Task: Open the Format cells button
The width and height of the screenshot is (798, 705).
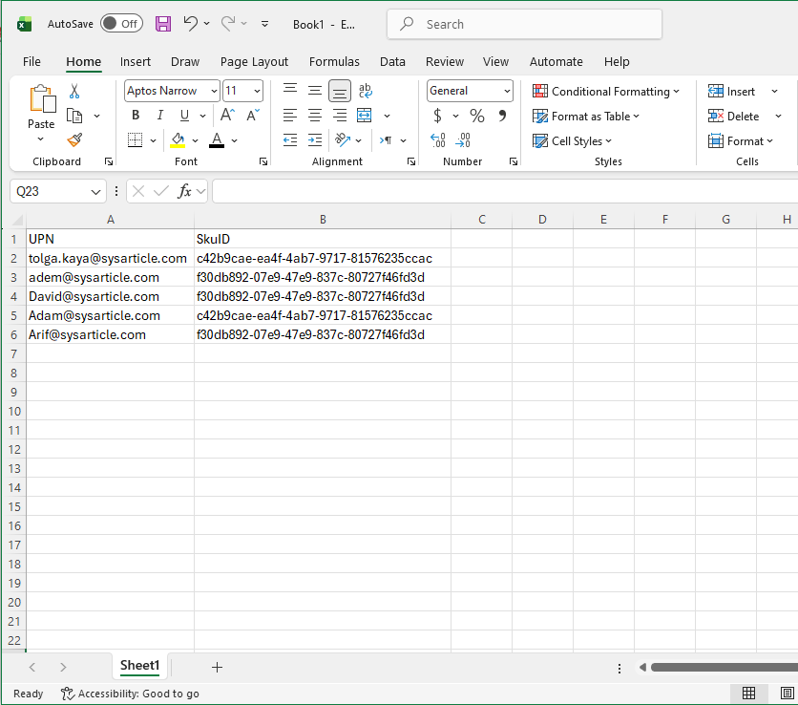Action: 741,140
